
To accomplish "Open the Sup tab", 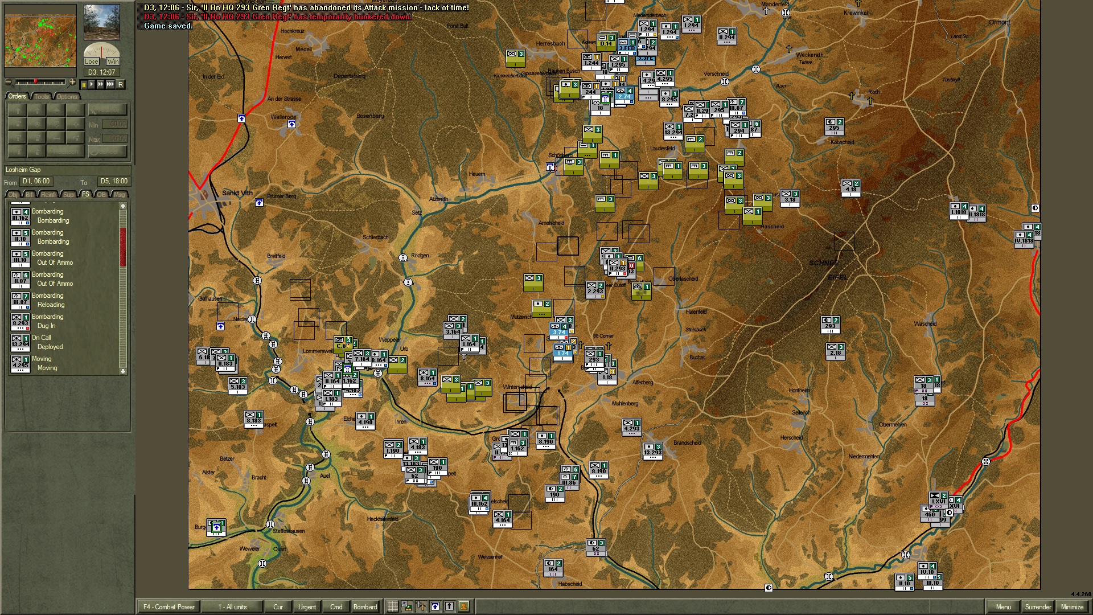I will tap(69, 194).
